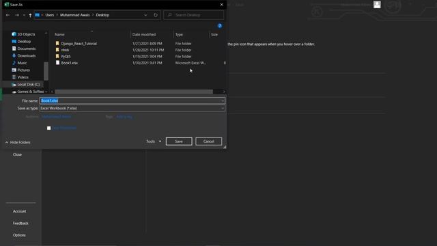Click the Muhammad Awais breadcrumb segment
Viewport: 437px width, 246px height.
[74, 15]
